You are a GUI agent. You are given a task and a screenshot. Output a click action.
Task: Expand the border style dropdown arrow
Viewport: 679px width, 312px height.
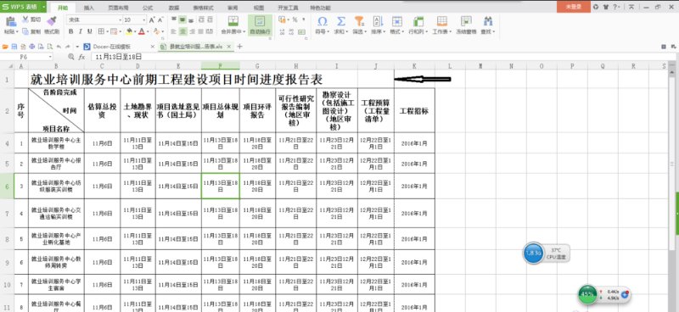[107, 32]
